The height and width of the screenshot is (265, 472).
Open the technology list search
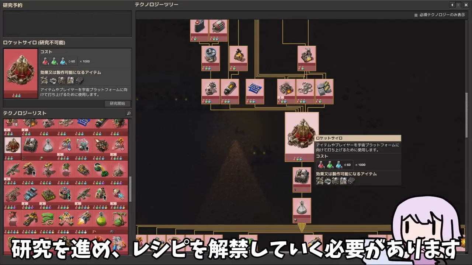129,113
